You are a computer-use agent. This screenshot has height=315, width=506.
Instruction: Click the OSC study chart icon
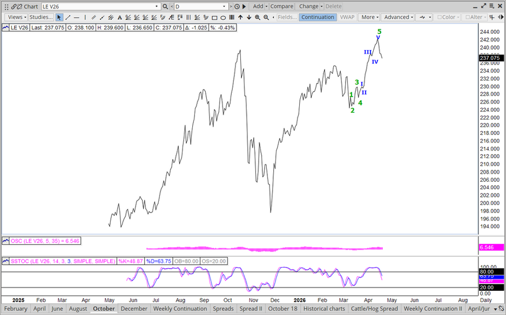(6, 241)
